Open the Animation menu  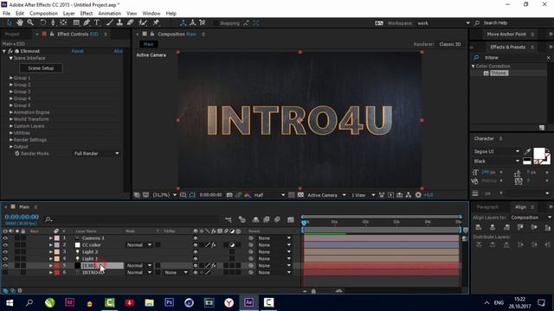click(110, 14)
